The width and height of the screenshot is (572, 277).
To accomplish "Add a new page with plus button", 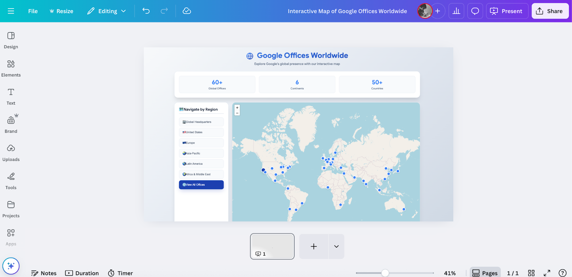I will [314, 246].
